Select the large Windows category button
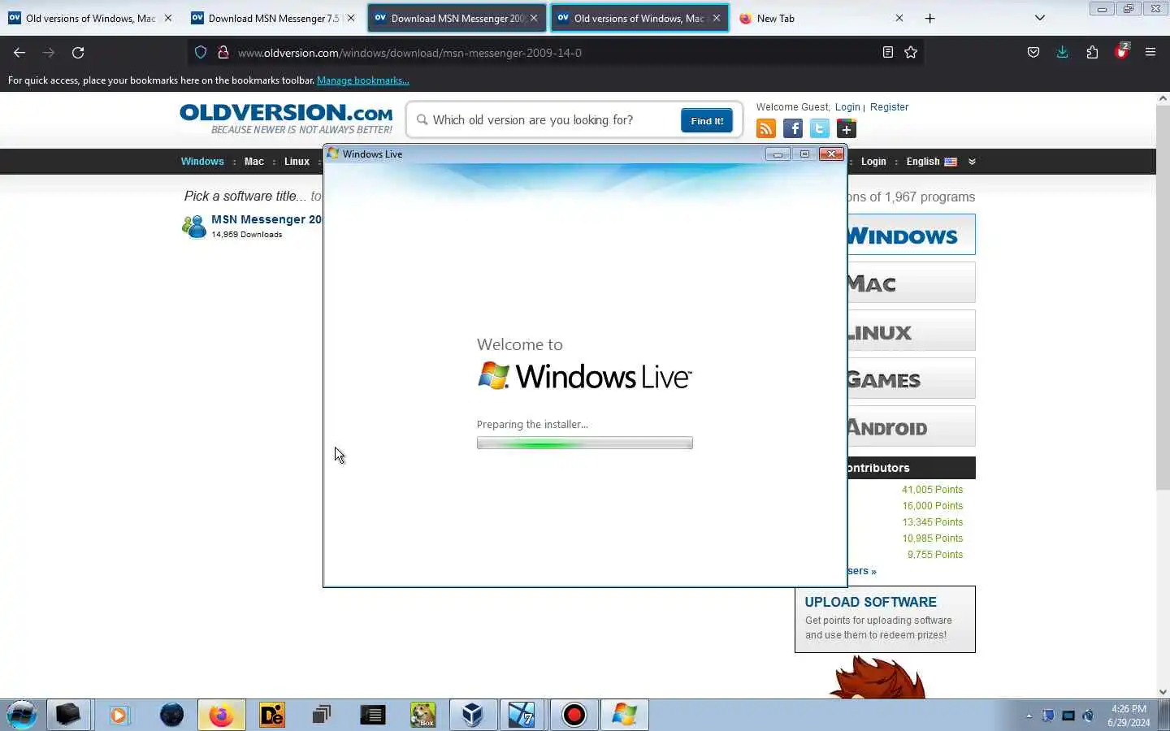The height and width of the screenshot is (731, 1170). 911,235
